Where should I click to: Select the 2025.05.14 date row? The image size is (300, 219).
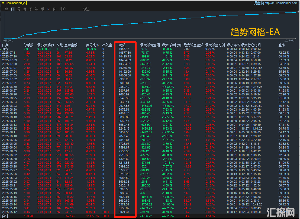point(9,204)
